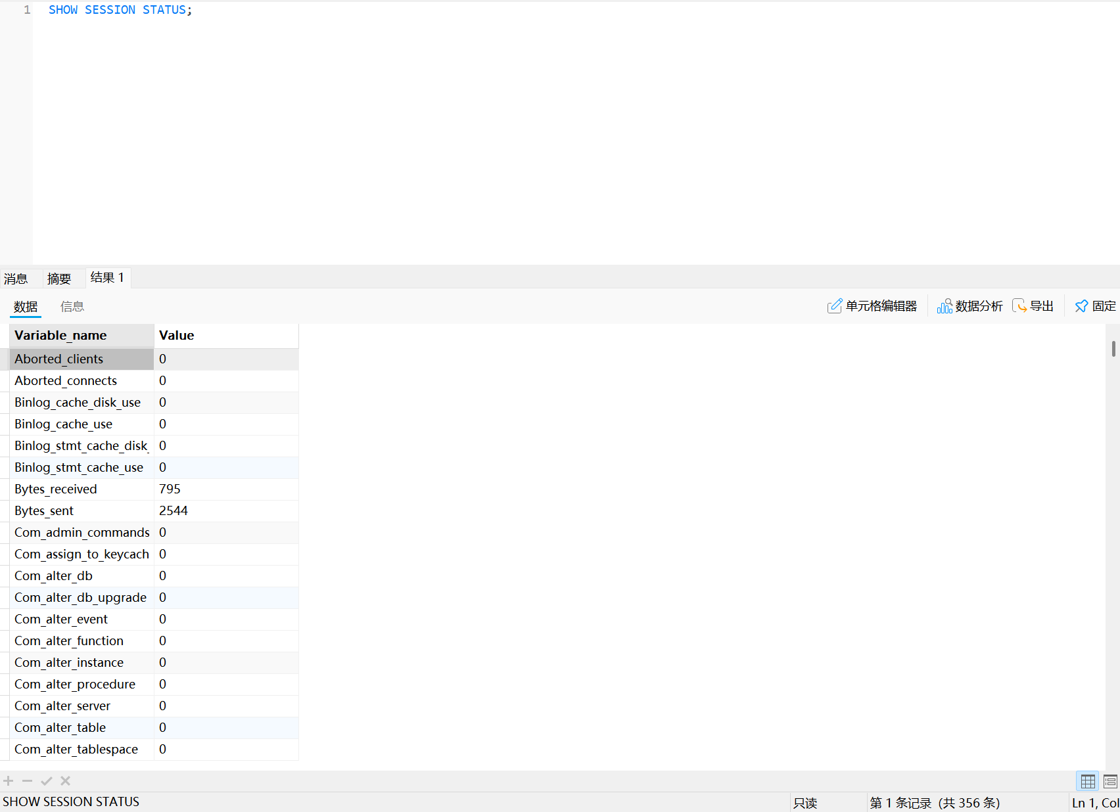Click the X discard changes icon
The height and width of the screenshot is (812, 1120).
click(x=65, y=780)
